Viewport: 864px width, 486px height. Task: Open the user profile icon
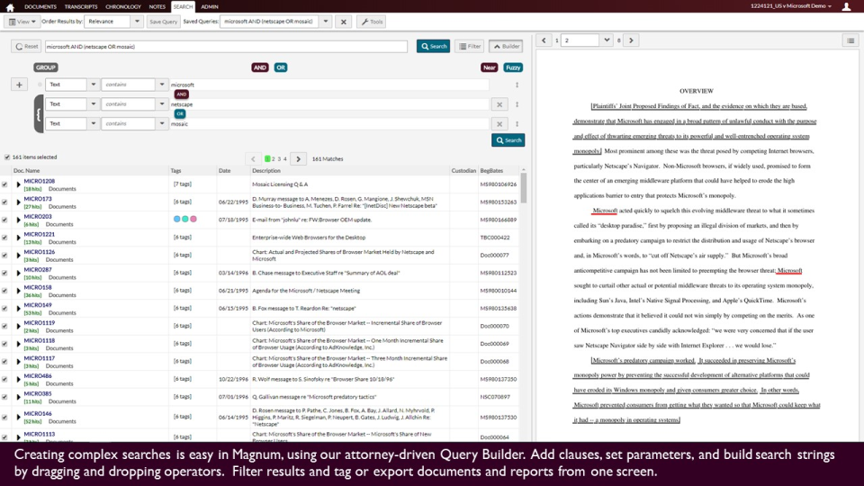pyautogui.click(x=846, y=6)
